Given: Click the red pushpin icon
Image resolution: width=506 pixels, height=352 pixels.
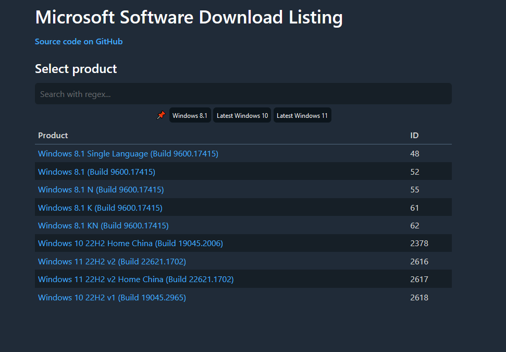Looking at the screenshot, I should (x=161, y=115).
